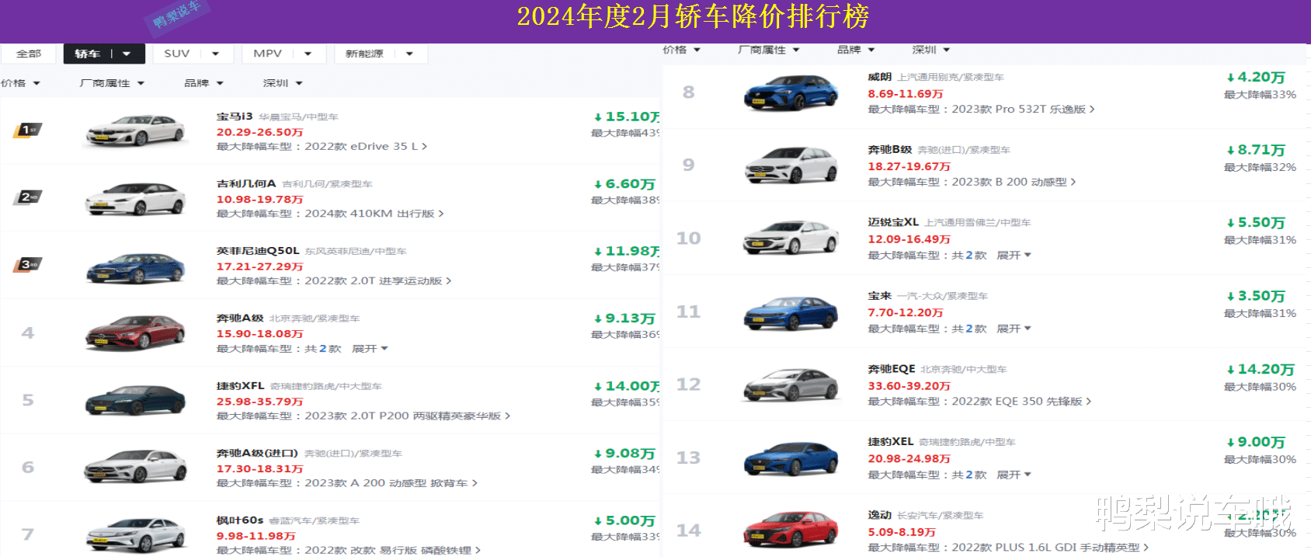Open the 价格 filter below the 全部 tab
The image size is (1311, 557).
(x=20, y=83)
